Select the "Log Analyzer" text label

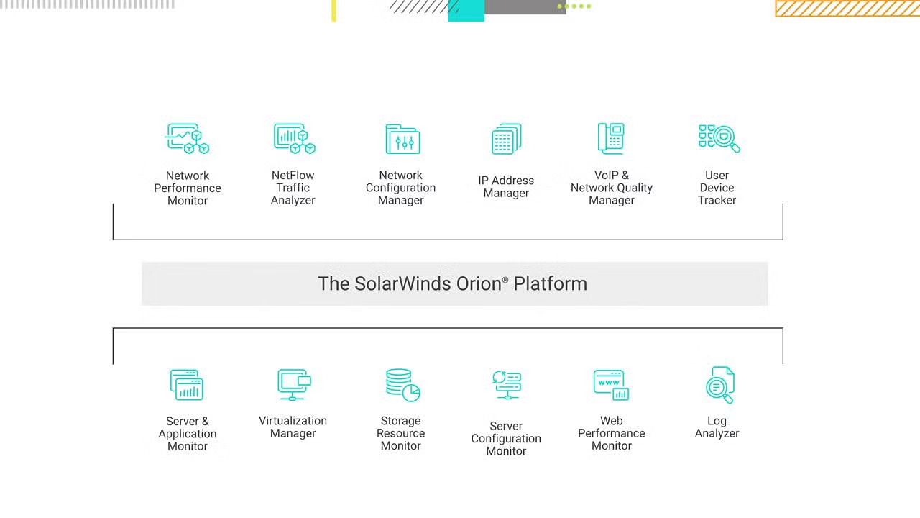tap(717, 427)
